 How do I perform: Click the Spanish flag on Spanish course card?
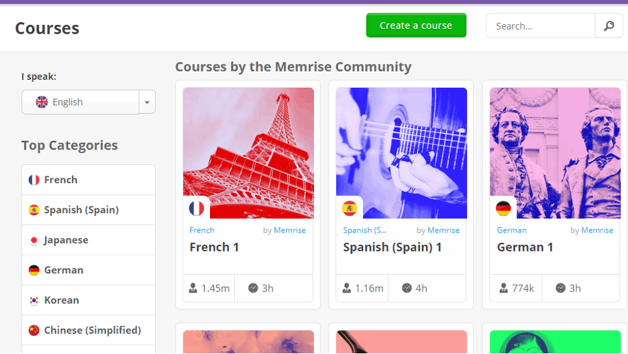350,209
